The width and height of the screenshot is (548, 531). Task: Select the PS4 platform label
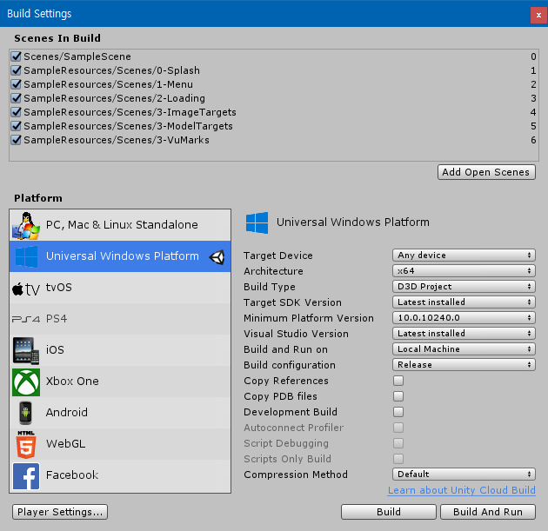pyautogui.click(x=57, y=319)
